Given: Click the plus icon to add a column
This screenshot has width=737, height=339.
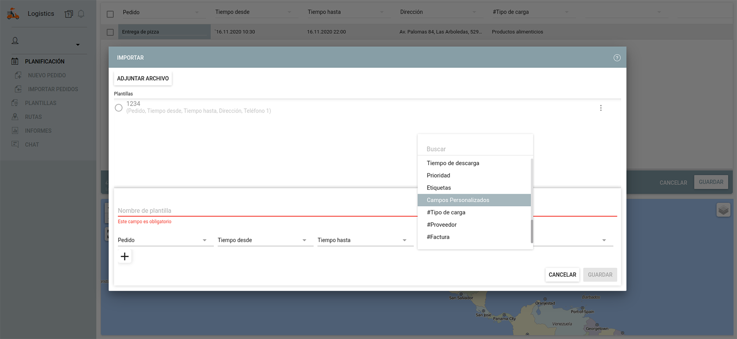Looking at the screenshot, I should (x=124, y=257).
